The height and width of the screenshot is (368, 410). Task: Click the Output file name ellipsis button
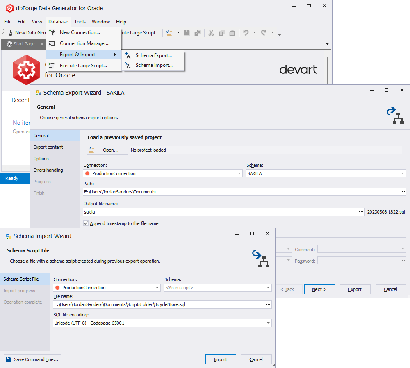(361, 212)
